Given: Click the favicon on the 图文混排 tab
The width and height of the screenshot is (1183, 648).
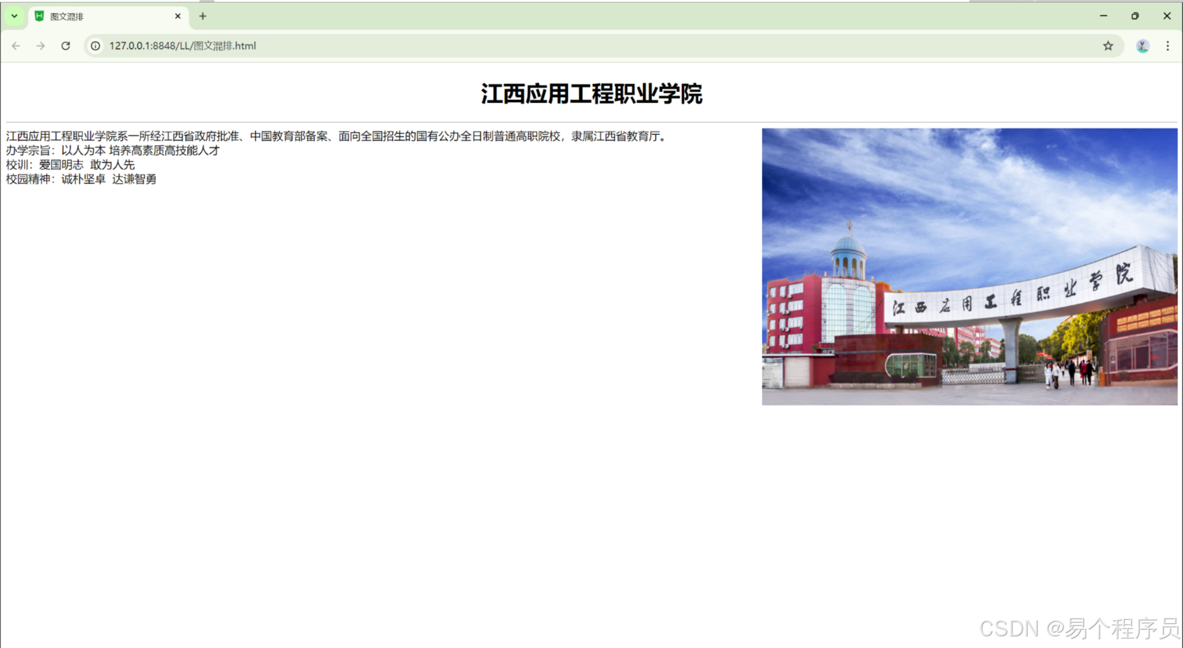Looking at the screenshot, I should click(x=39, y=17).
